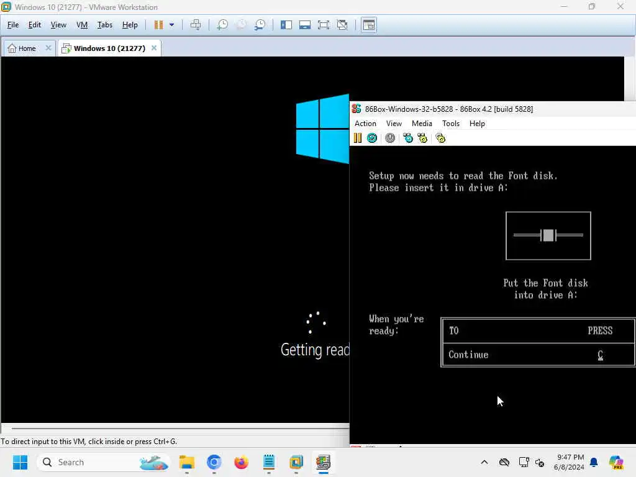The width and height of the screenshot is (636, 477).
Task: Open the 86Box Help menu
Action: (x=477, y=124)
